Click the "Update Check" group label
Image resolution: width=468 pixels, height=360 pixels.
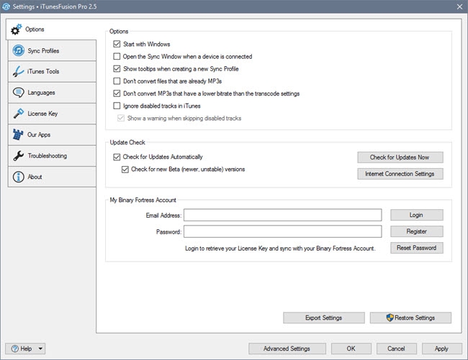(127, 142)
